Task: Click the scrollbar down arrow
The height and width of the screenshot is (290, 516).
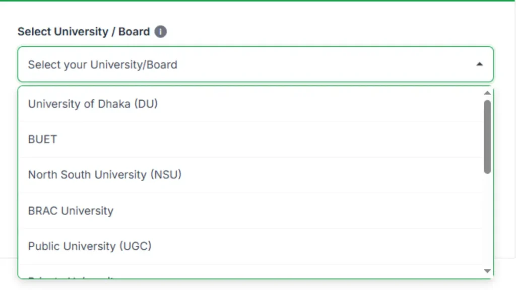Action: coord(487,271)
